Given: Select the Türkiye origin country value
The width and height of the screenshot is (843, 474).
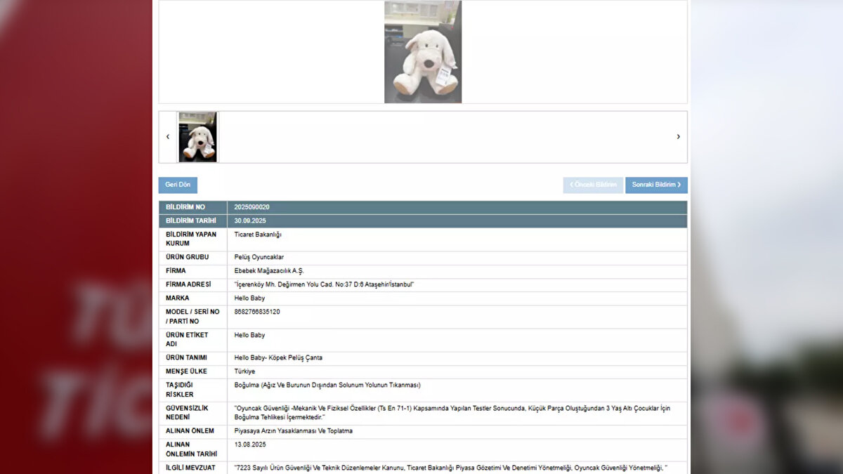Looking at the screenshot, I should 244,371.
